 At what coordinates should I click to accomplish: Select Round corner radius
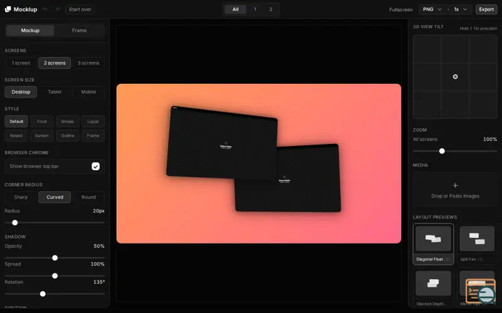pos(88,197)
